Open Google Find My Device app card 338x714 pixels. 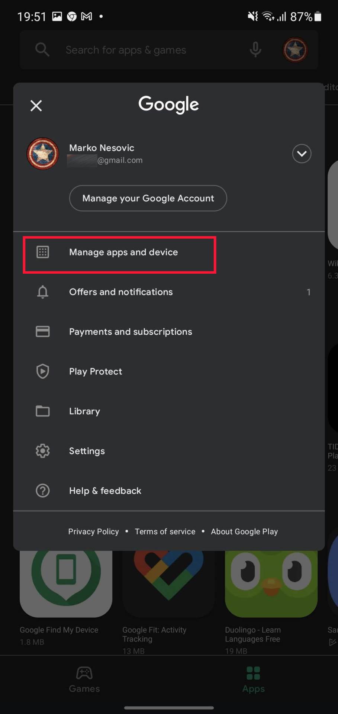click(66, 599)
